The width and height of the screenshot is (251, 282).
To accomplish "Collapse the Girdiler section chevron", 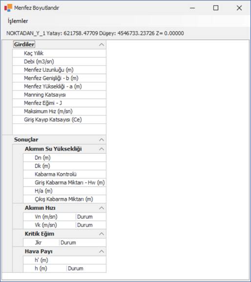I will (102, 44).
